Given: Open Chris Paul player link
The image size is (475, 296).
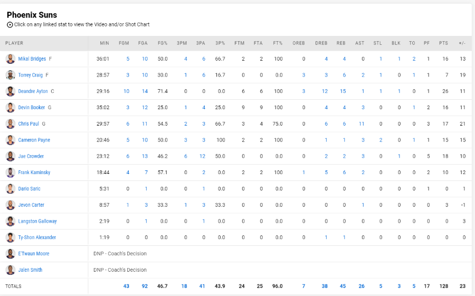Looking at the screenshot, I should 28,123.
